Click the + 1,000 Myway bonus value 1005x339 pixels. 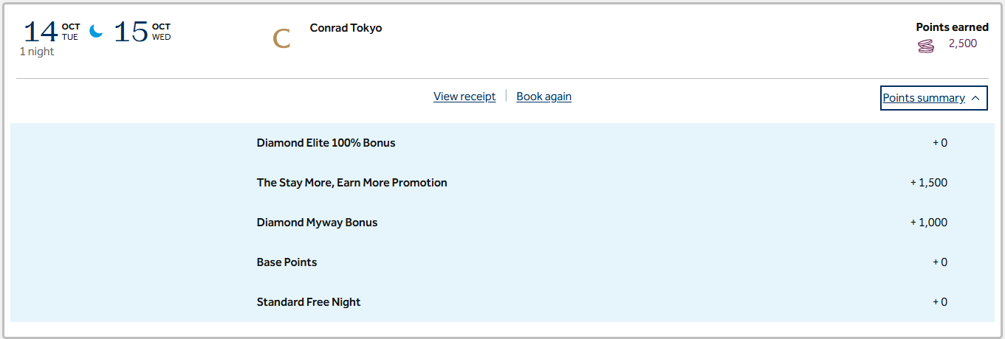929,223
